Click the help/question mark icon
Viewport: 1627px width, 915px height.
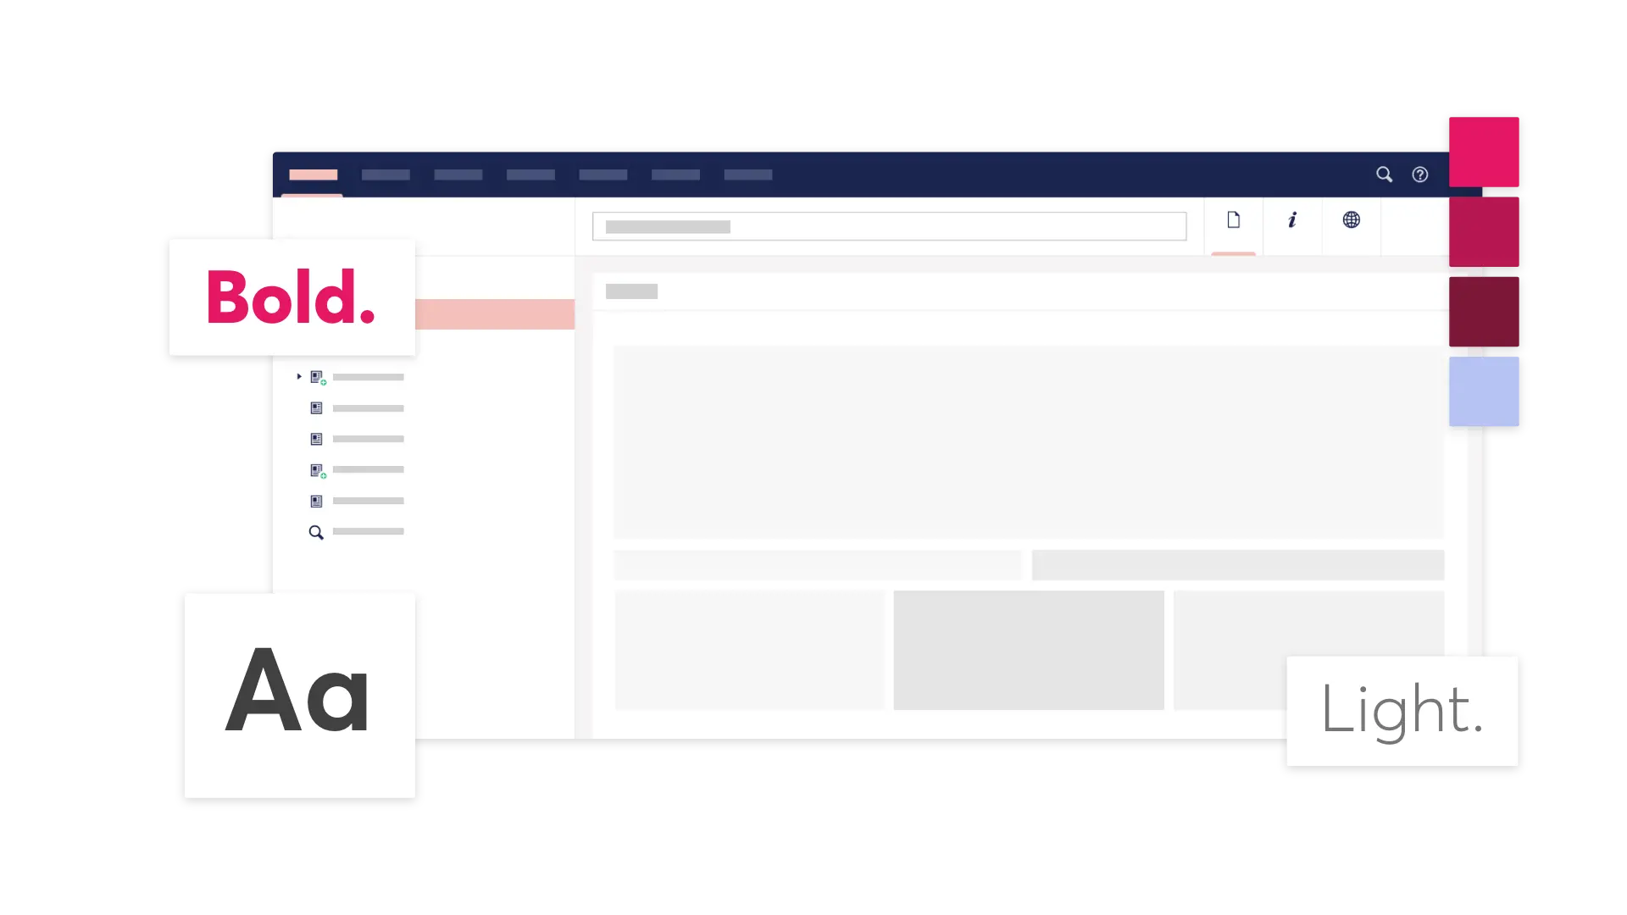click(x=1420, y=175)
